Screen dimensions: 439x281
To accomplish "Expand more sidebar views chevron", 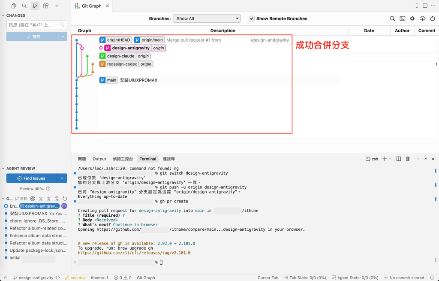I will coord(57,6).
